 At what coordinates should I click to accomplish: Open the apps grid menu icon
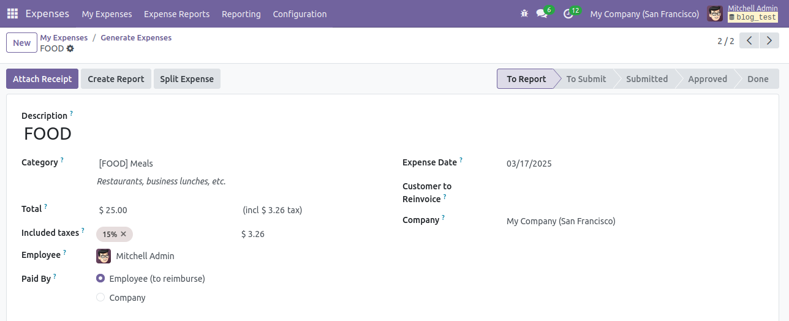[12, 13]
